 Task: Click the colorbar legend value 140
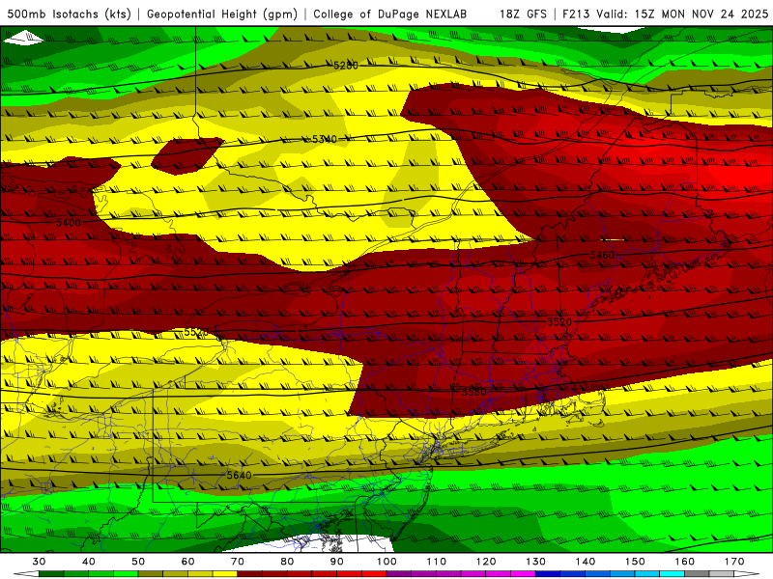click(586, 562)
